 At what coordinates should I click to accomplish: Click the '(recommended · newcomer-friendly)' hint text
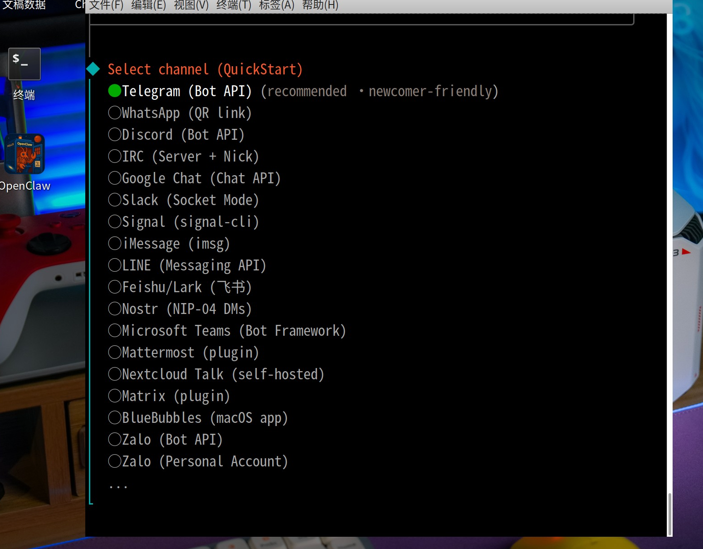coord(380,91)
